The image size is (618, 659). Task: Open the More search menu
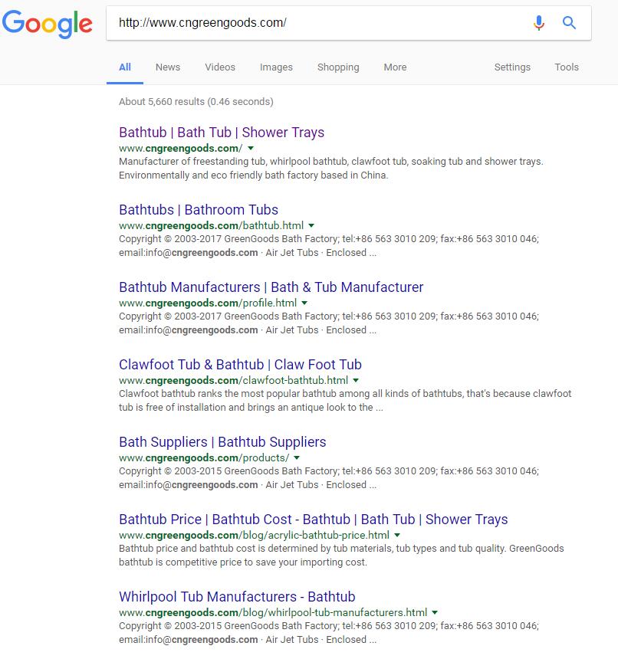point(395,67)
